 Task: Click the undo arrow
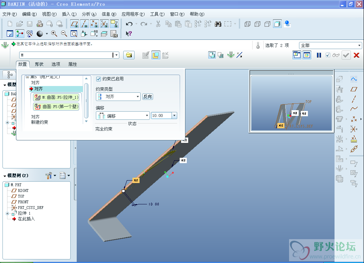(x=129, y=24)
